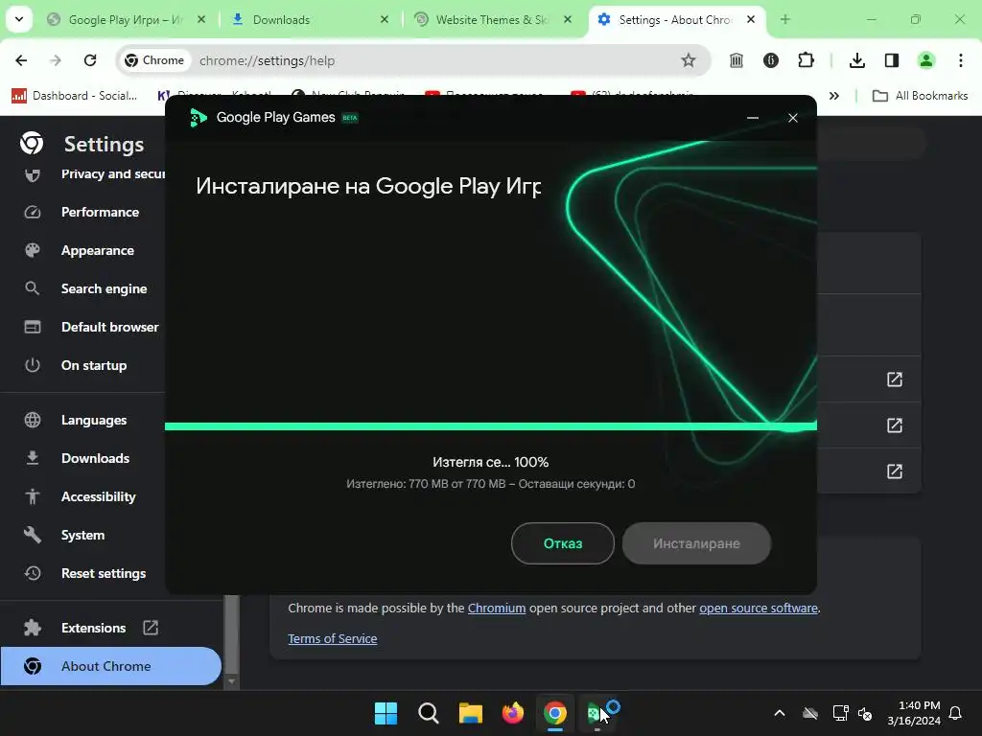Screen dimensions: 982x736
Task: Launch Firefox from the taskbar
Action: (513, 713)
